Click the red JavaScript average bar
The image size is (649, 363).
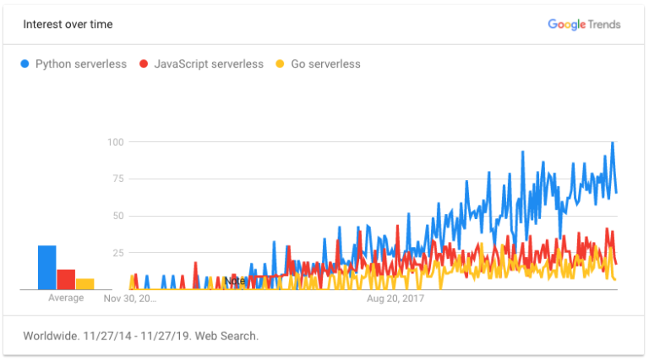66,280
